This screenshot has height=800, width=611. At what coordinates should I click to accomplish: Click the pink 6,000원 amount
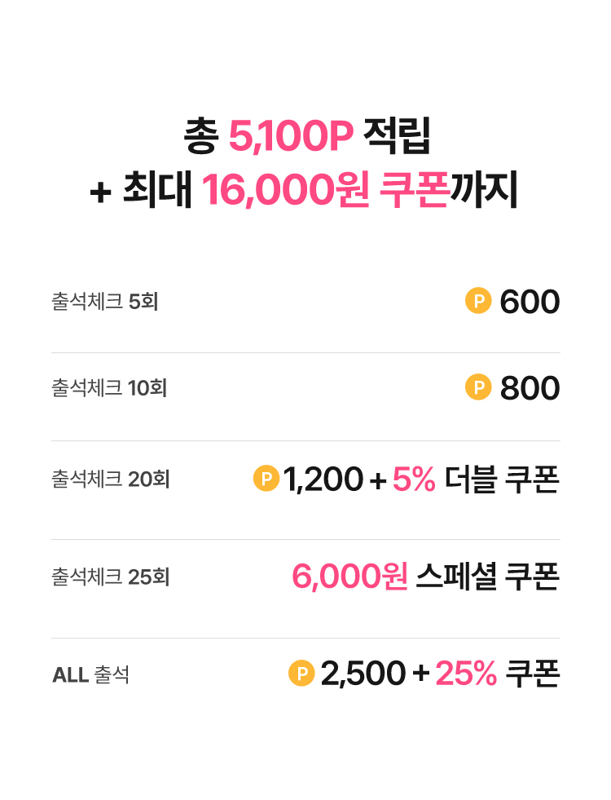tap(349, 577)
